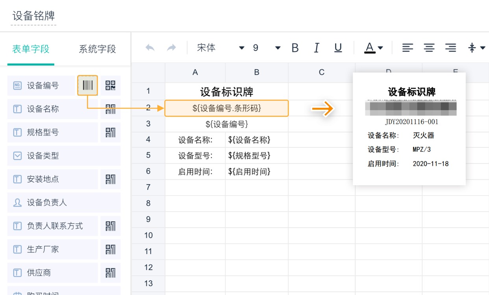Insert QR code for 负责人联系方式
489x295 pixels.
pos(111,226)
